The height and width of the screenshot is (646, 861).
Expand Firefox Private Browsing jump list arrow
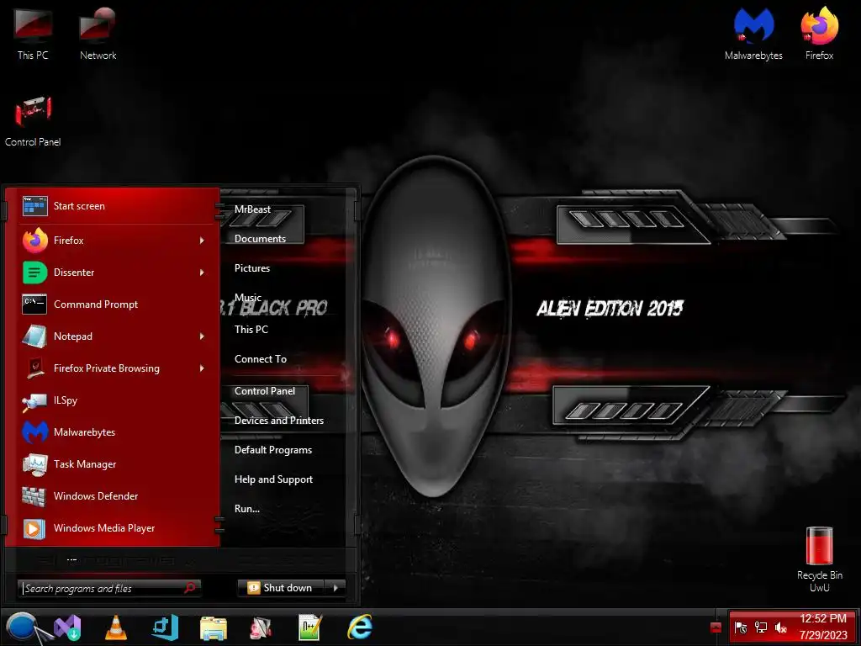[202, 368]
